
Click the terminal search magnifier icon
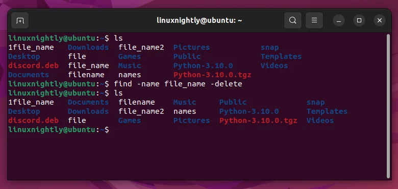pos(293,20)
